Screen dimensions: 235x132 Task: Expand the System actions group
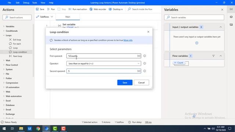(9, 69)
